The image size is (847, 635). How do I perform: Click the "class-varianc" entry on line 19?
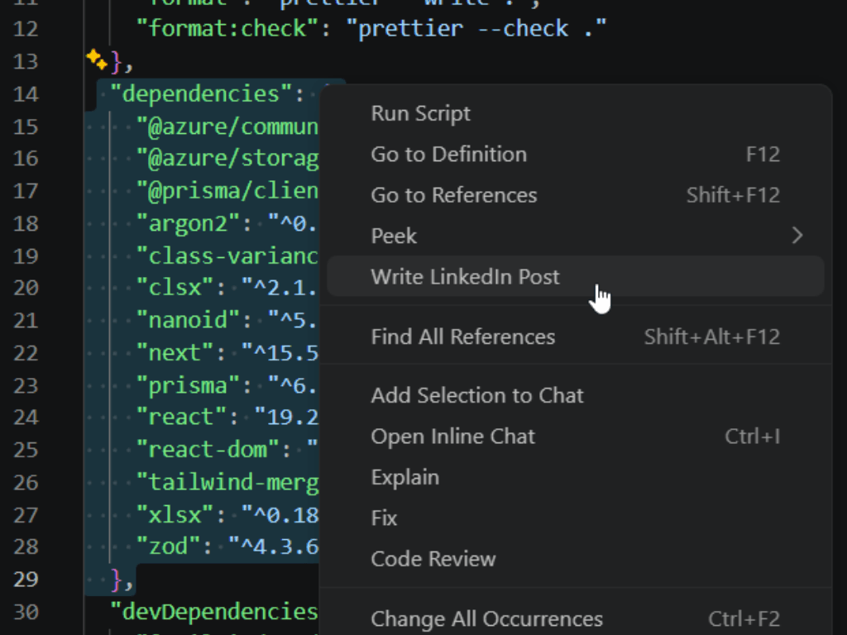click(x=227, y=255)
